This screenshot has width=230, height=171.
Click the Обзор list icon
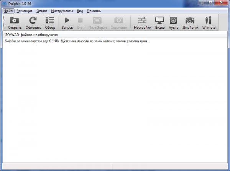point(50,20)
